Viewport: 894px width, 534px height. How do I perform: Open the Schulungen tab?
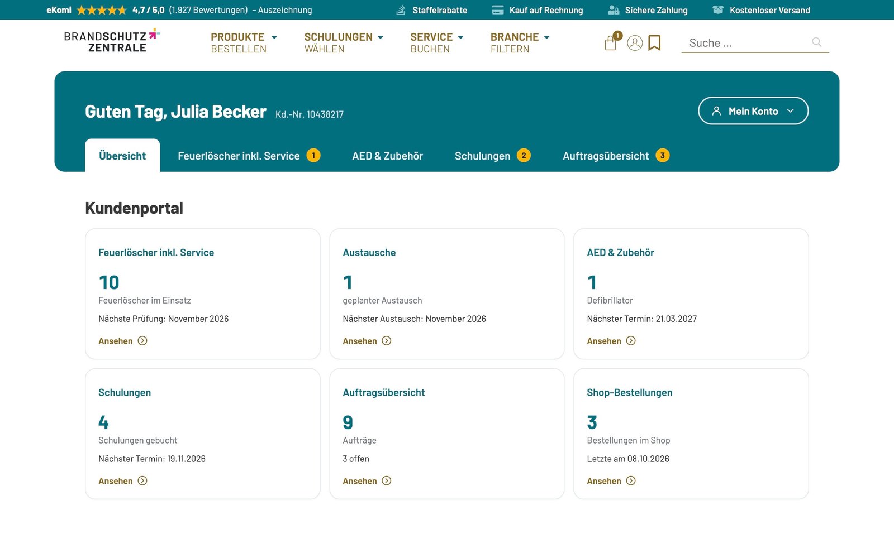492,156
